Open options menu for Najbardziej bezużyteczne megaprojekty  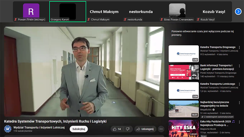pos(239,103)
